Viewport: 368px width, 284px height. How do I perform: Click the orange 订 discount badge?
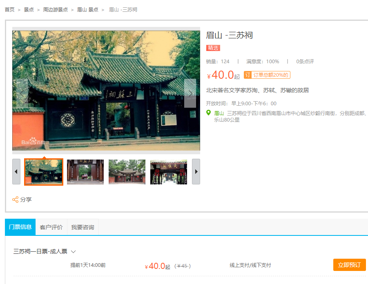247,75
